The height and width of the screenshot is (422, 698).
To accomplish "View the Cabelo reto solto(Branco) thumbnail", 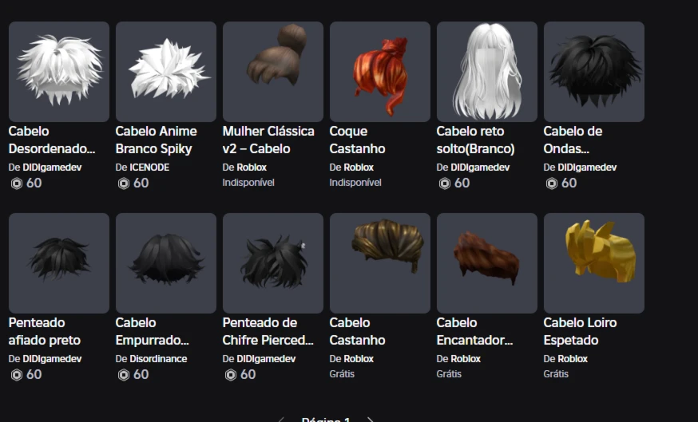I will pos(487,72).
